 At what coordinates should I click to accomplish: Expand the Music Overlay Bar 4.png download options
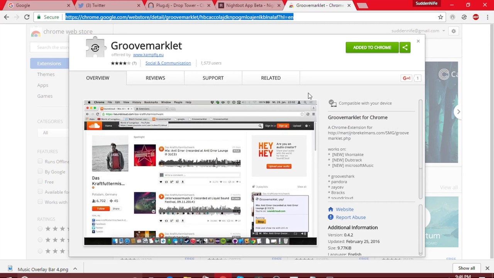[x=75, y=269]
